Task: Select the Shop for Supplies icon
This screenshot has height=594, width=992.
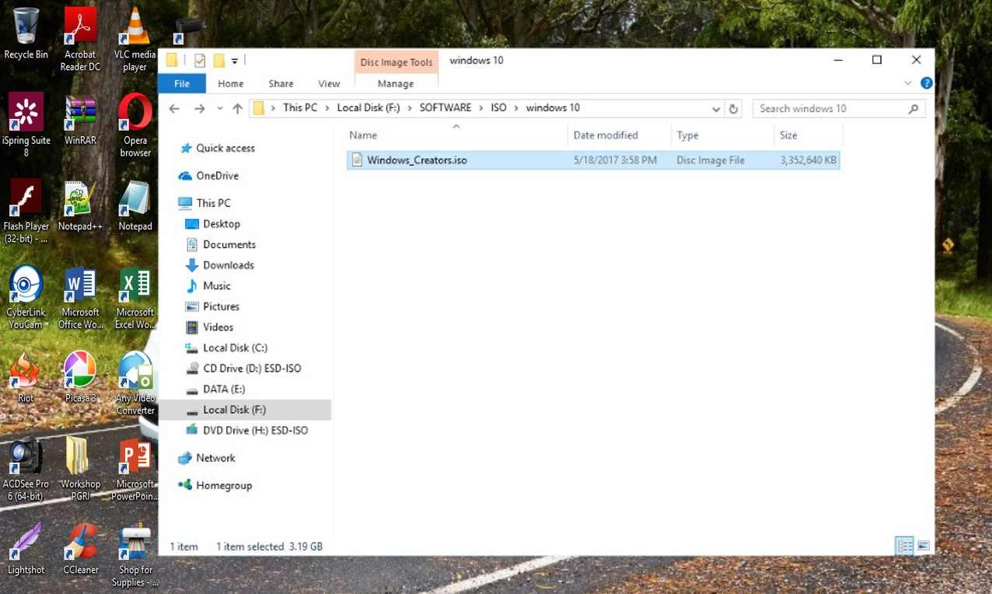Action: (x=134, y=554)
